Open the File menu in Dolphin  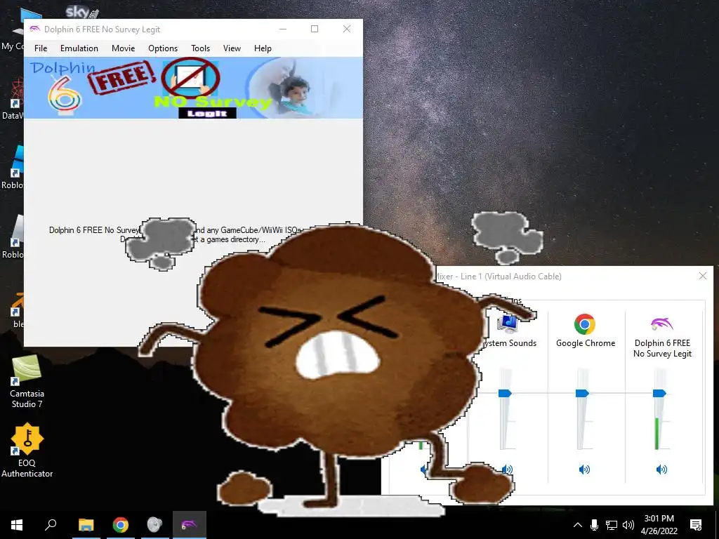pyautogui.click(x=40, y=48)
